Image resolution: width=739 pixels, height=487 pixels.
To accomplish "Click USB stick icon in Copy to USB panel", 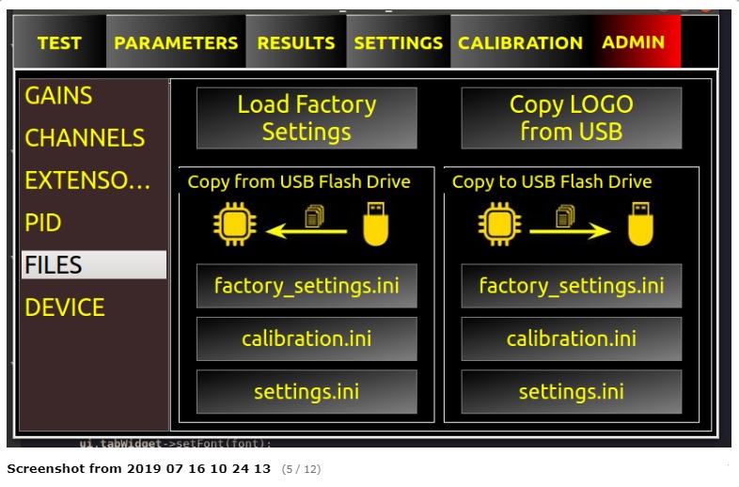I will pyautogui.click(x=640, y=224).
